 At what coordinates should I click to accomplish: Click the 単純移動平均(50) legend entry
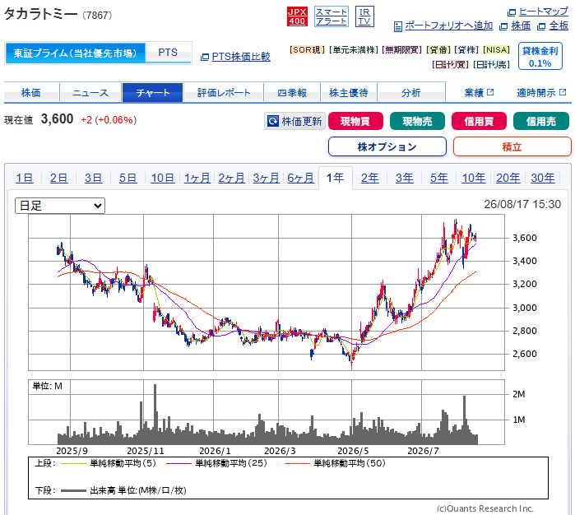[x=335, y=463]
